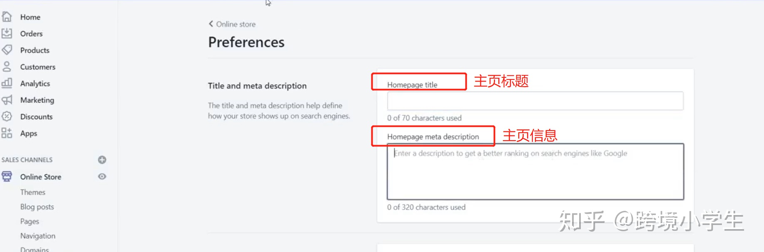Image resolution: width=764 pixels, height=252 pixels.
Task: Open the Products menu item
Action: pyautogui.click(x=35, y=50)
